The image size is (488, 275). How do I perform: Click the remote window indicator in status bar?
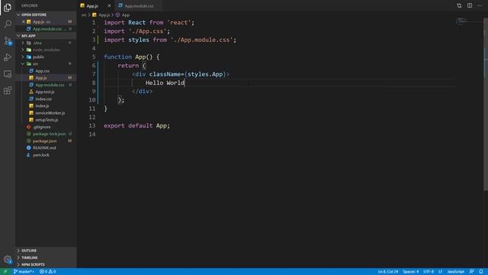point(5,272)
